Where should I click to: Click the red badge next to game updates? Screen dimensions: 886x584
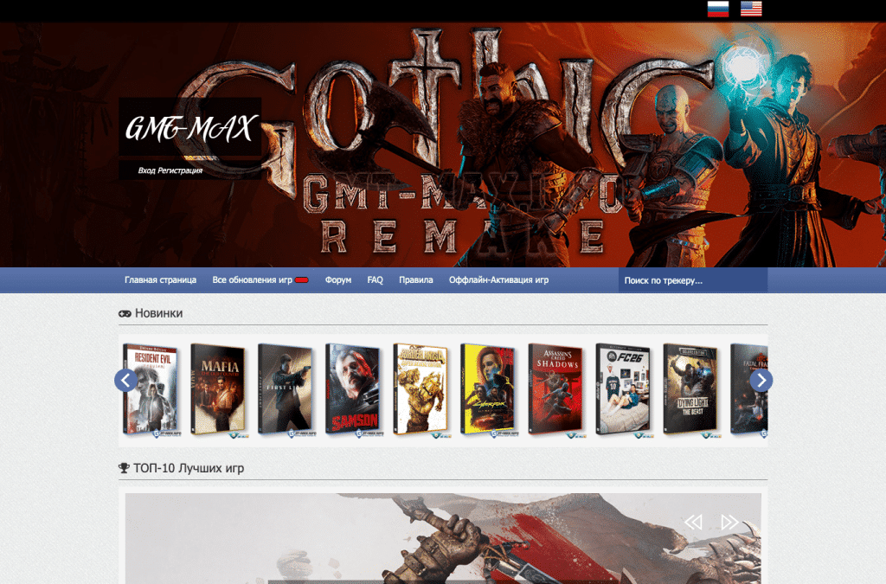[302, 280]
